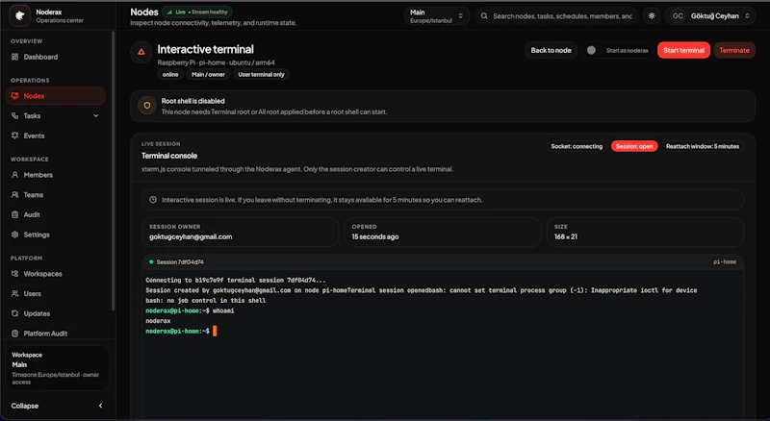Click the Noderax logo icon
This screenshot has height=421, width=770.
(x=19, y=15)
